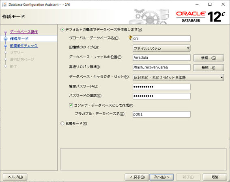
Task: Click the empty message area at the bottom
Action: point(144,159)
